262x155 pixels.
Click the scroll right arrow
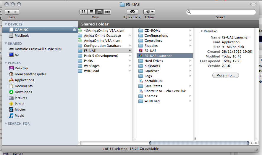pos(256,143)
